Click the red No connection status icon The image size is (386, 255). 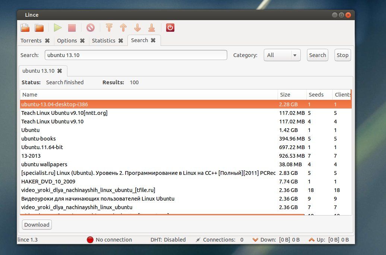coord(90,240)
